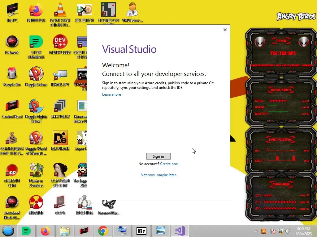Open the green notes app in taskbar
The height and width of the screenshot is (237, 317).
[x=26, y=231]
